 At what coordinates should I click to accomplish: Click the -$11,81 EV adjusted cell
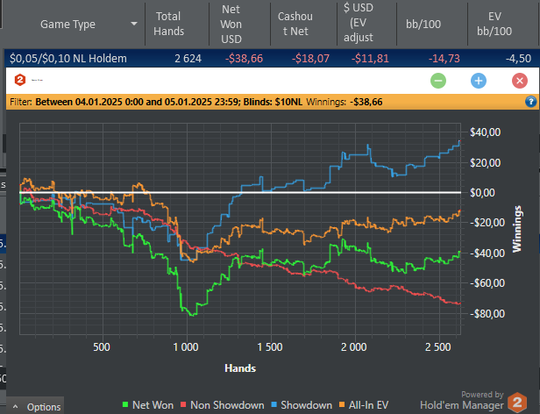pos(370,59)
